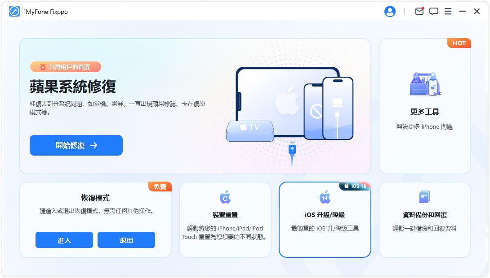Viewport: 490px width, 278px height.
Task: Open the hamburger menu
Action: (x=448, y=12)
